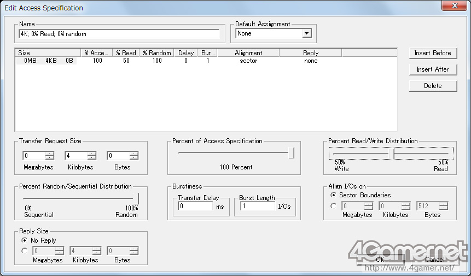The width and height of the screenshot is (471, 276).
Task: Select custom alignment size radio button
Action: click(x=334, y=206)
